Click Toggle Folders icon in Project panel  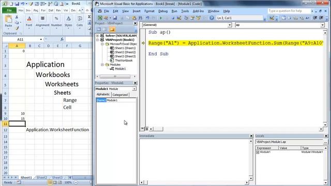(x=112, y=29)
